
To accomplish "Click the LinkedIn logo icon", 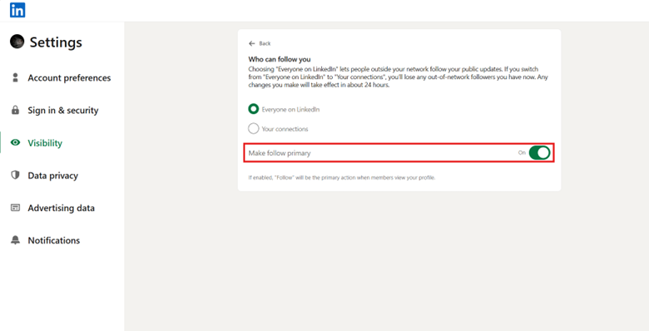I will 17,10.
